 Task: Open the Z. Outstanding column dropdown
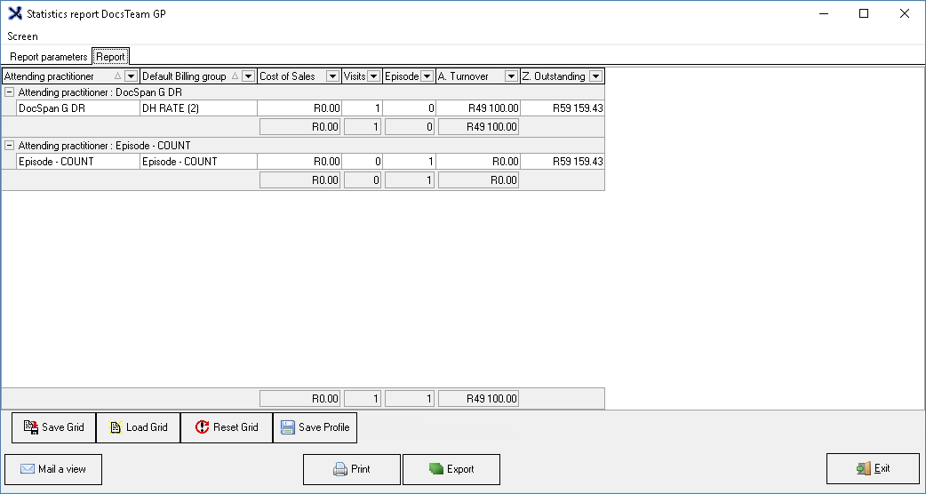(x=595, y=76)
